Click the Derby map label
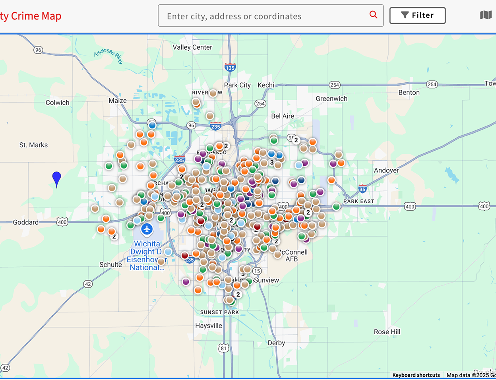496x380 pixels. pos(276,343)
